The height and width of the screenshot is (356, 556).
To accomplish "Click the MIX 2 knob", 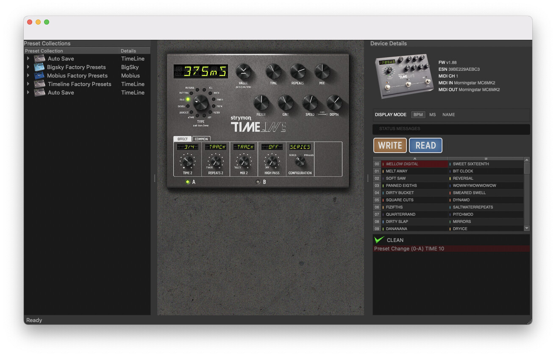I will coord(244,161).
